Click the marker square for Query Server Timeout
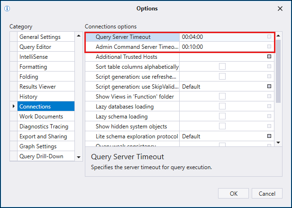292x208 pixels. 269,37
